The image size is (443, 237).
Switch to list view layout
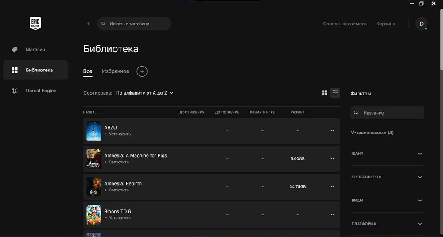(x=335, y=93)
